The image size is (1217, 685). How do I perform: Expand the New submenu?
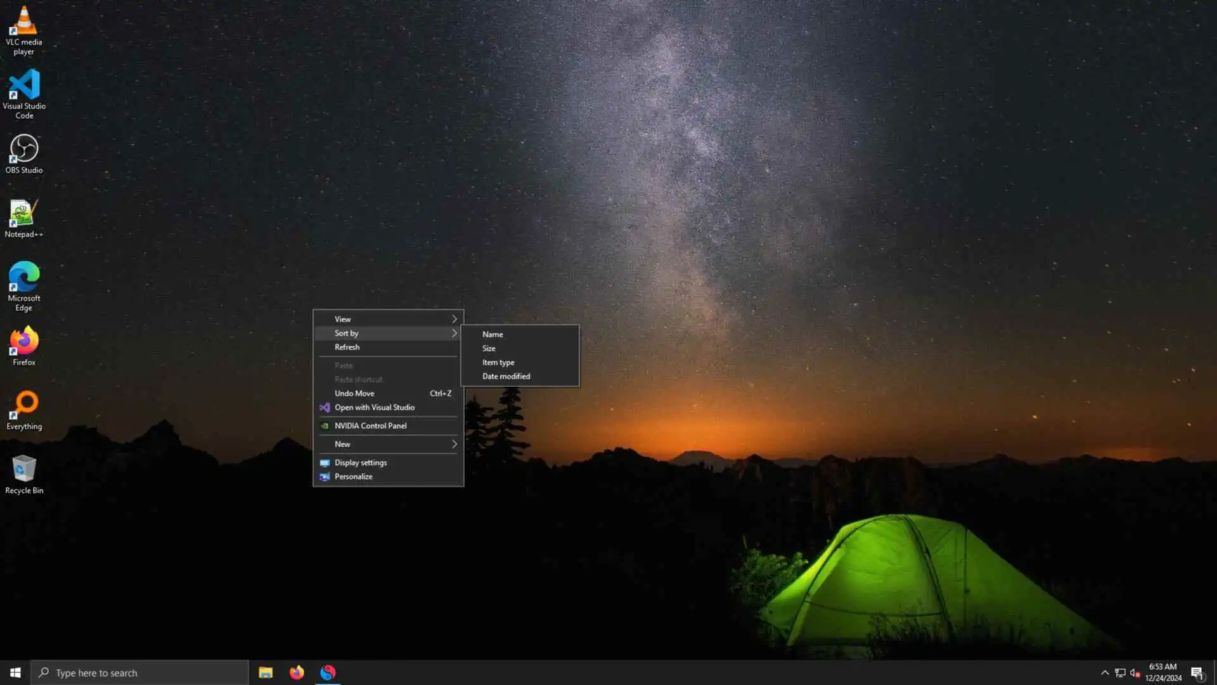[x=388, y=444]
